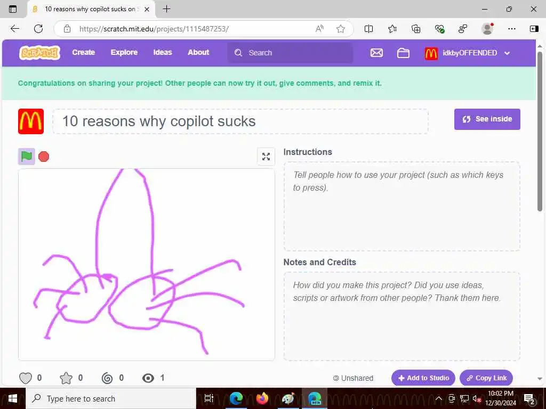Viewport: 546px width, 409px height.
Task: Toggle Edge sidebar icon
Action: (x=534, y=29)
